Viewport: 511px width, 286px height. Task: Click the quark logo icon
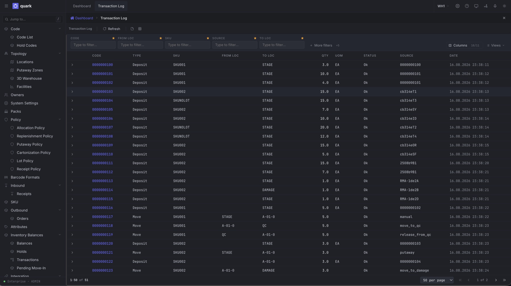pyautogui.click(x=15, y=6)
